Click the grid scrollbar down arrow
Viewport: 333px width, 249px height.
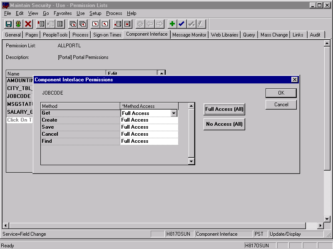click(191, 161)
